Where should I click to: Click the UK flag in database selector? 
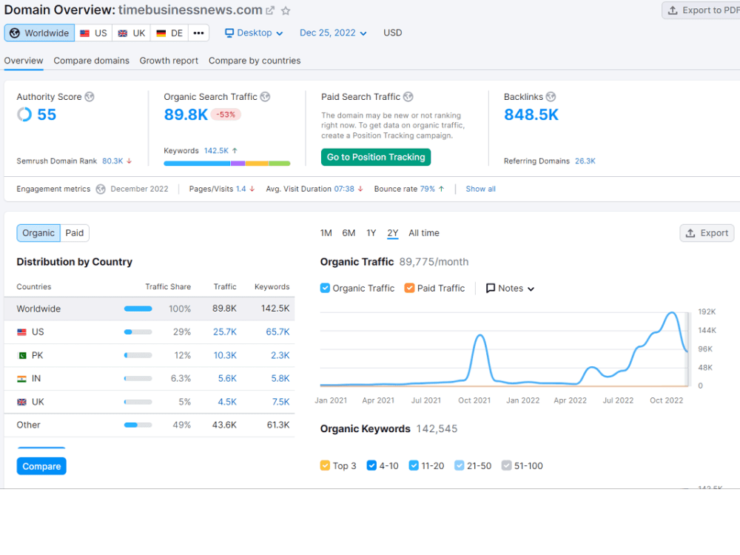123,33
